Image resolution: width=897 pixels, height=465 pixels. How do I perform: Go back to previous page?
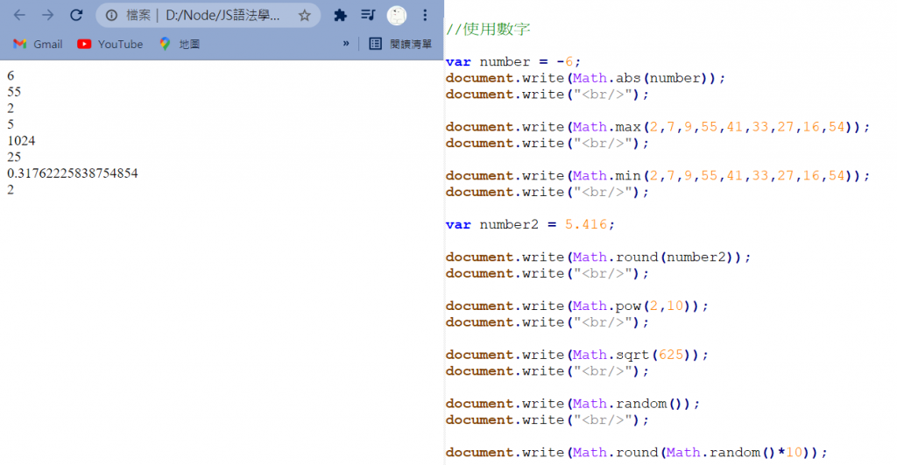pos(19,16)
